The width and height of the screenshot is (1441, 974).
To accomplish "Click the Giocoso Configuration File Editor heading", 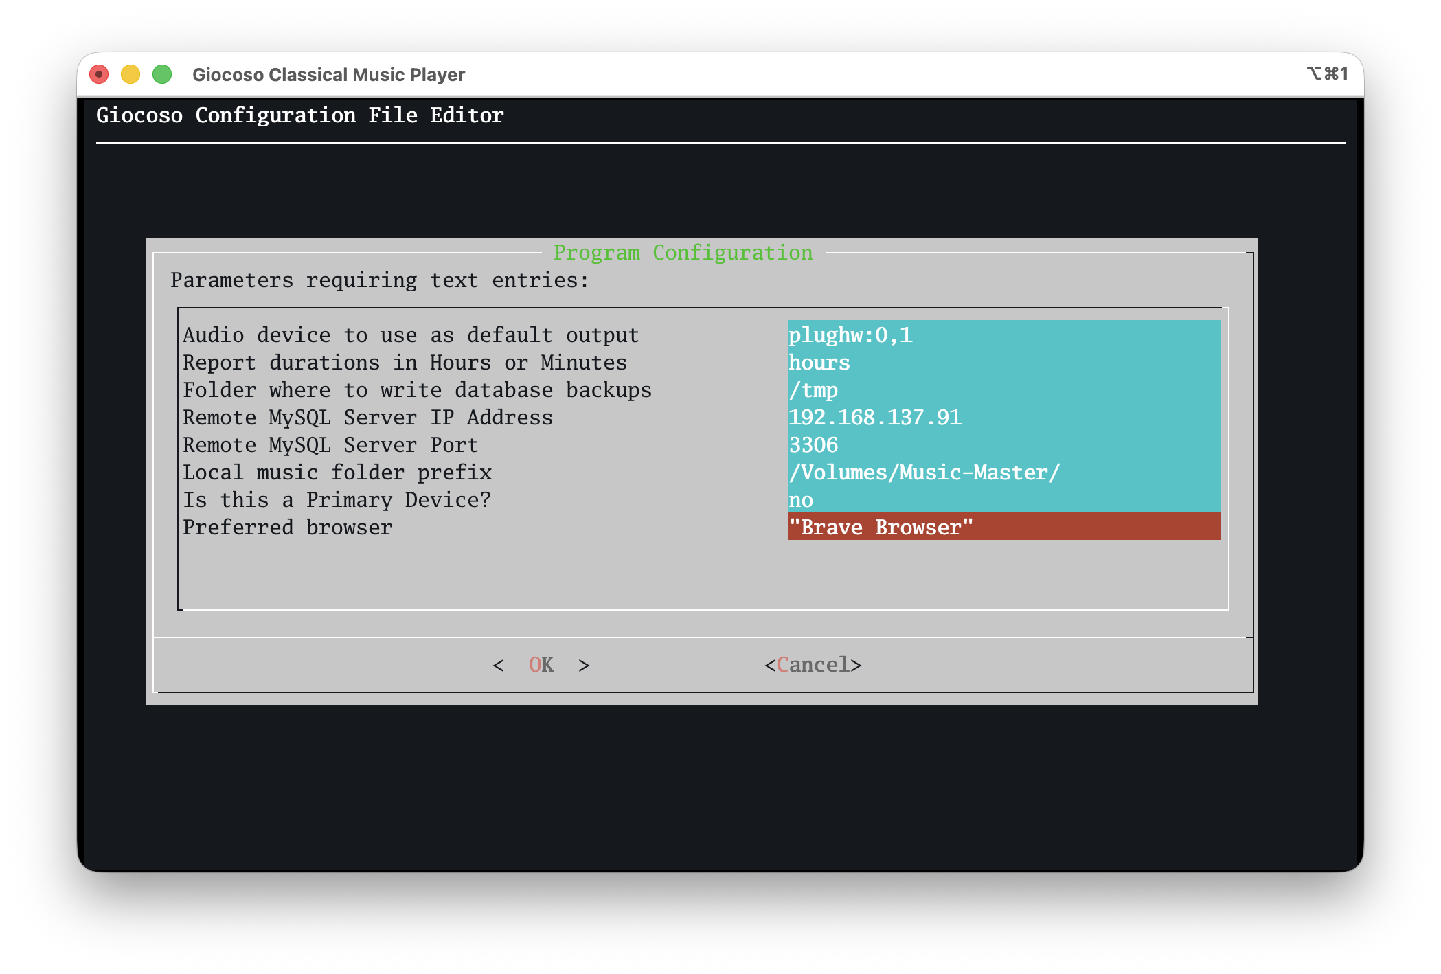I will [x=299, y=115].
